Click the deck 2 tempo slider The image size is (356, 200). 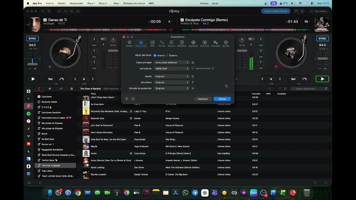pos(323,59)
